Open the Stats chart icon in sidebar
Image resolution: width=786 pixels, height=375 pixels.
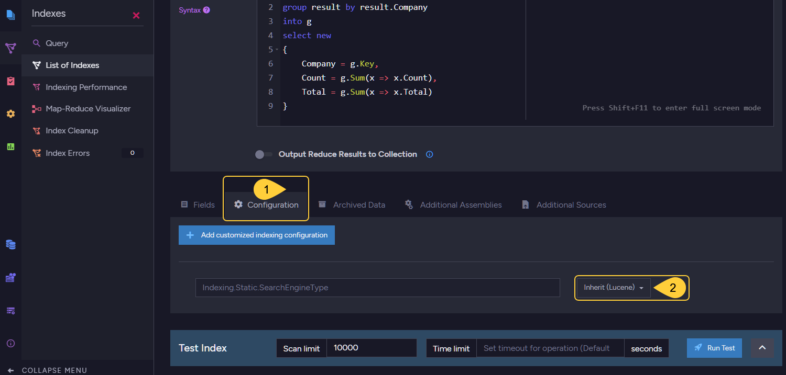[x=10, y=146]
